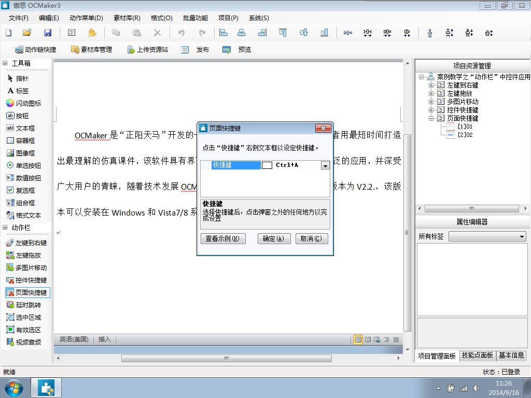Select 多图片移动 action
Screen dimensions: 531x398
pyautogui.click(x=26, y=268)
